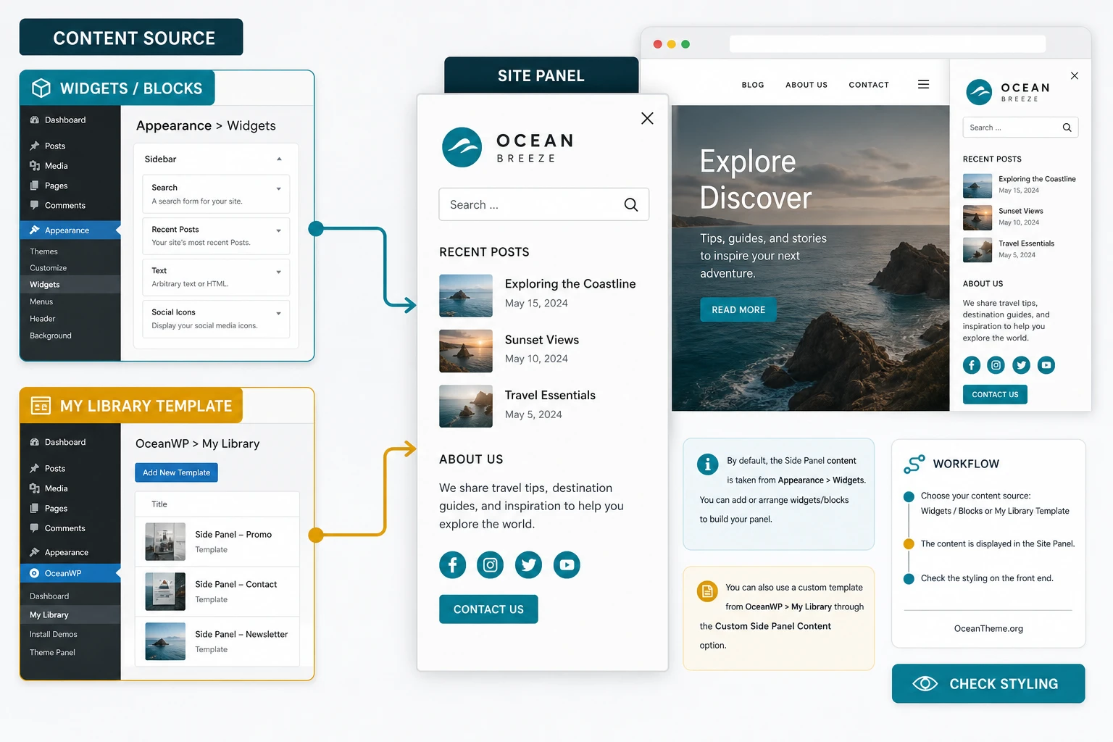This screenshot has height=742, width=1113.
Task: Click the Instagram icon in the browser side panel
Action: 996,365
